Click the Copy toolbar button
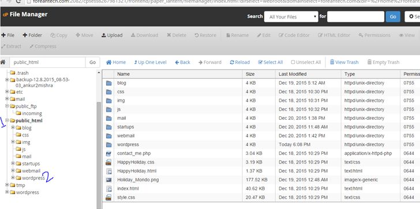Screen dimensions: 420x209 tap(59, 35)
